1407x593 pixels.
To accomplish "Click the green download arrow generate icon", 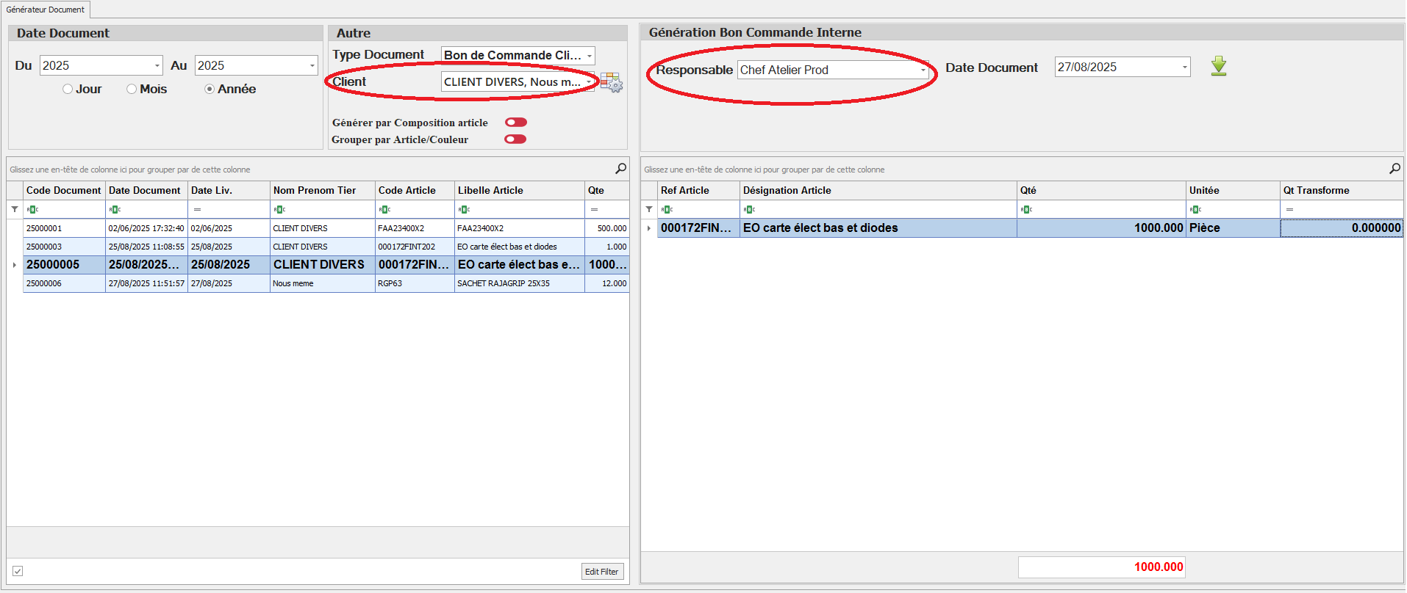I will tap(1218, 66).
